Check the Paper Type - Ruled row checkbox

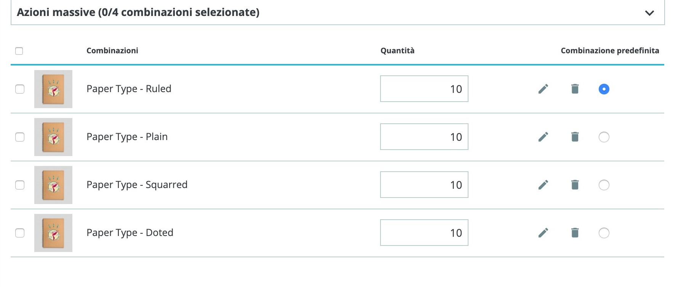[x=20, y=89]
